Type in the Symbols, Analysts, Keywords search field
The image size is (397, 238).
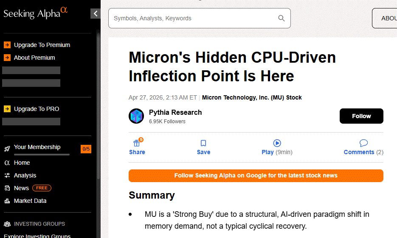(x=193, y=18)
